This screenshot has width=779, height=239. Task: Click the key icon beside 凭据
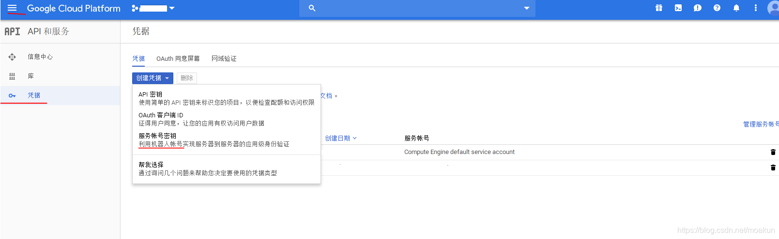12,96
